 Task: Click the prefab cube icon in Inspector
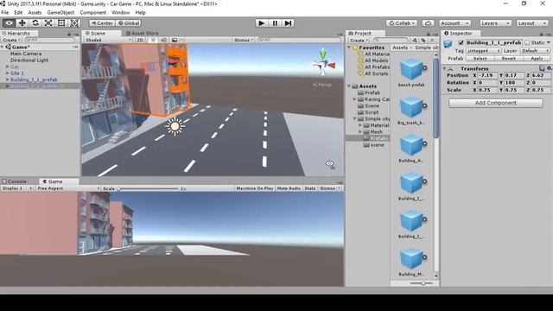click(448, 43)
